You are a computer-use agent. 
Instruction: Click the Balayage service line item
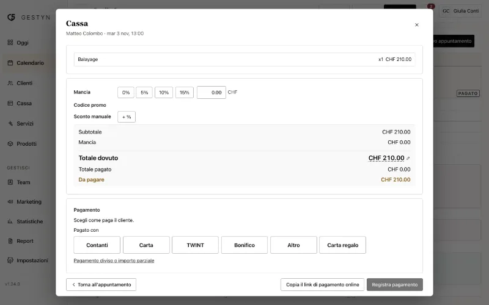(244, 59)
